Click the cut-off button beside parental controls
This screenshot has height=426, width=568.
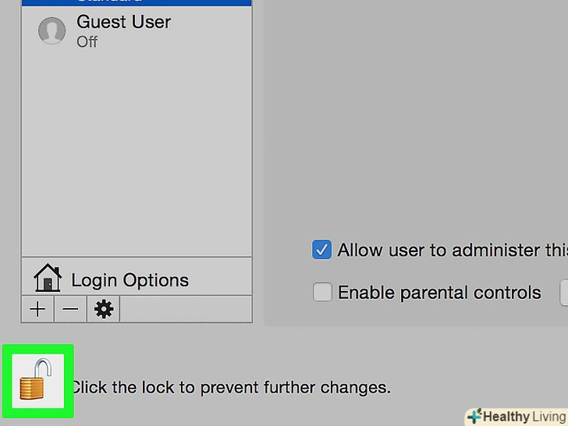(563, 293)
